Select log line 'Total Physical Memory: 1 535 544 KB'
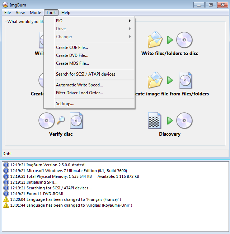Image resolution: width=230 pixels, height=234 pixels. 75,176
